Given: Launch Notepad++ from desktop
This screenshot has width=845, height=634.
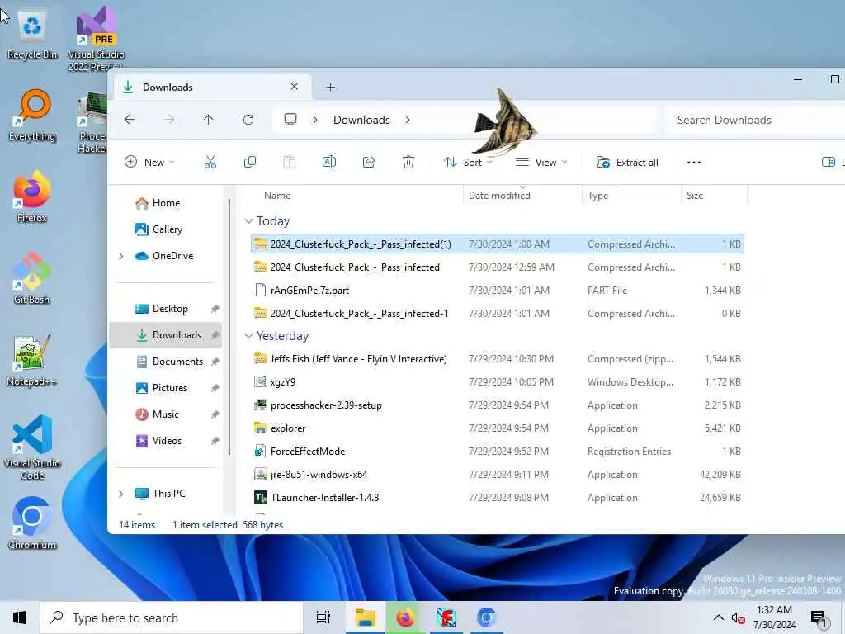Looking at the screenshot, I should pyautogui.click(x=32, y=361).
